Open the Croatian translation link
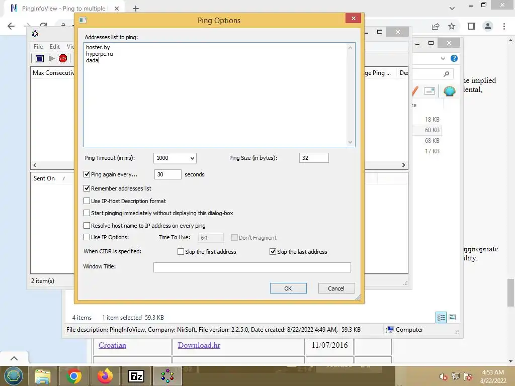 click(112, 345)
